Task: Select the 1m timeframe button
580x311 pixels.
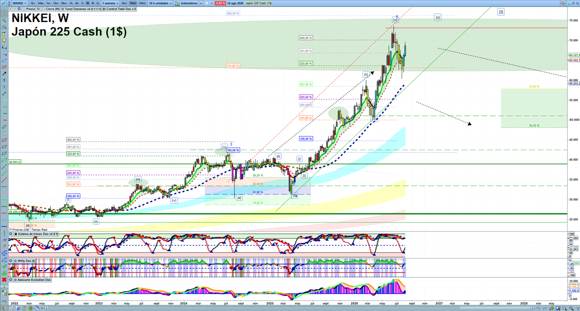Action: 48,3
